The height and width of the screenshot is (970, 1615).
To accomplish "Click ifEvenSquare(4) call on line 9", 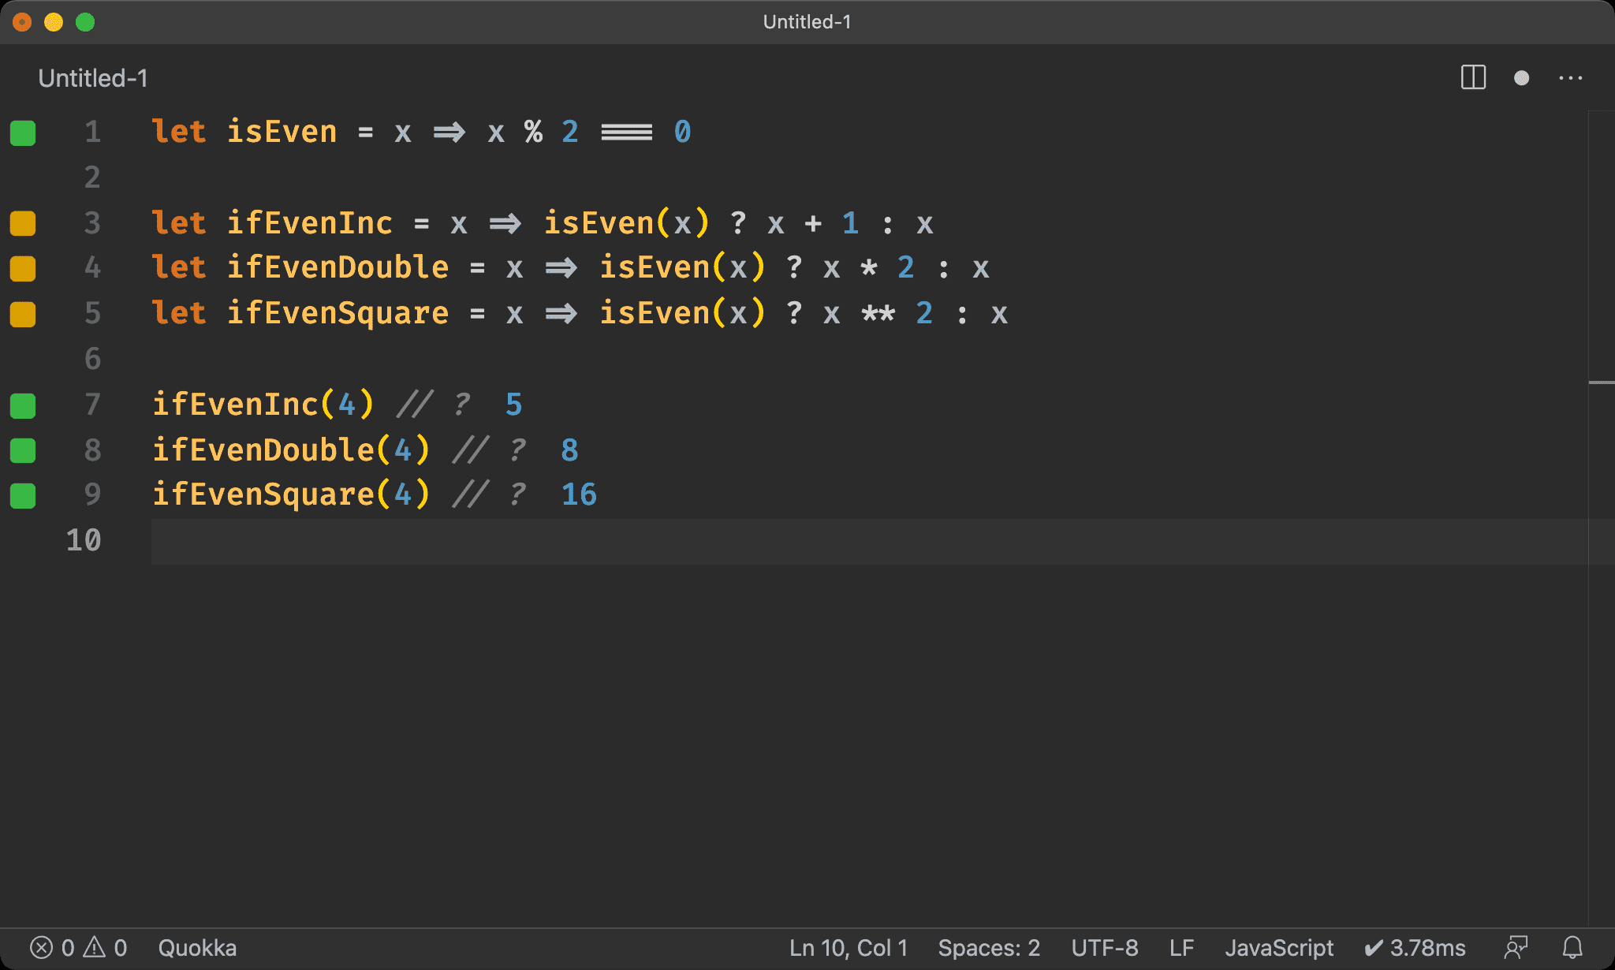I will [x=291, y=494].
